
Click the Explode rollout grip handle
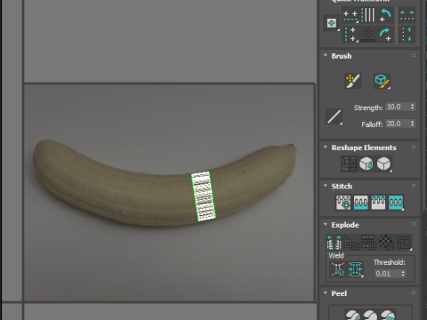coord(414,224)
